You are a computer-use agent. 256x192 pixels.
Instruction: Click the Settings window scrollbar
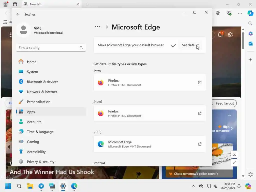coord(211,49)
